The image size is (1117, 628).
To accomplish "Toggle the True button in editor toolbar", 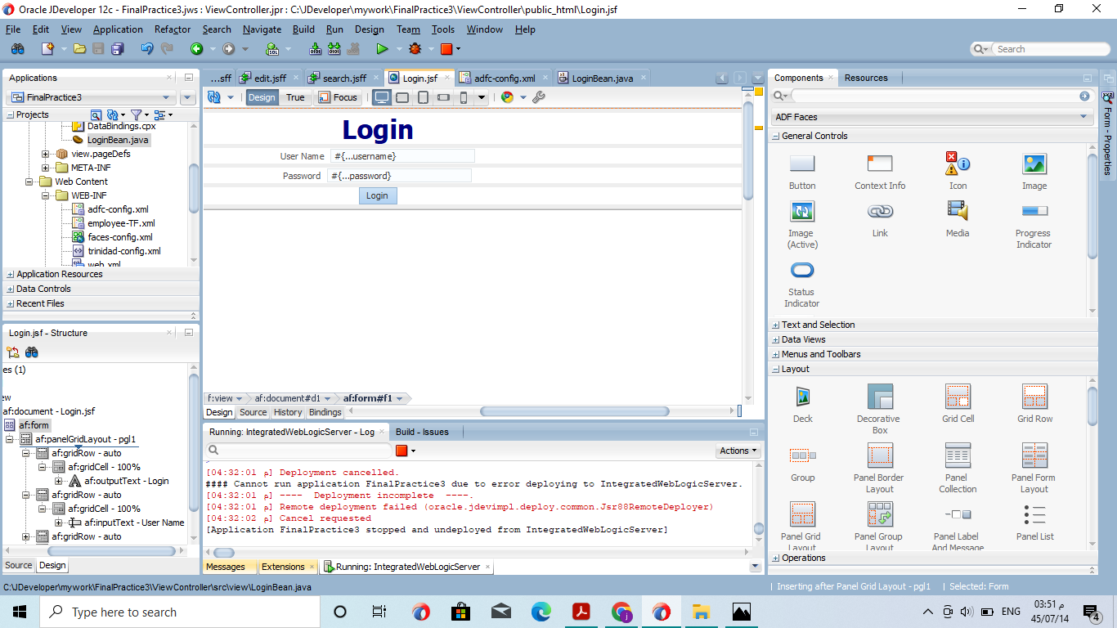I will pyautogui.click(x=295, y=97).
